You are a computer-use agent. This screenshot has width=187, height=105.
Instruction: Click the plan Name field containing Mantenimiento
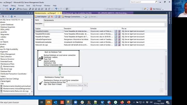(105, 20)
